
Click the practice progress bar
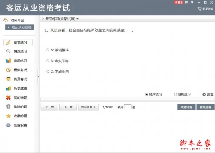(x=127, y=100)
